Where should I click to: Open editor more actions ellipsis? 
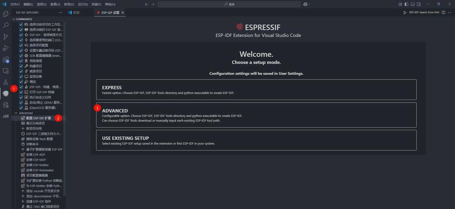[450, 12]
